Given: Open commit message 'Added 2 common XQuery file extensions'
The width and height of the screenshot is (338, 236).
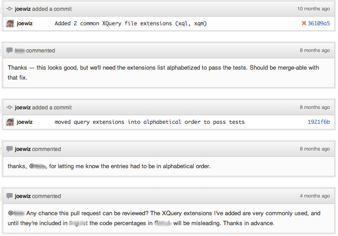Looking at the screenshot, I should (x=131, y=24).
